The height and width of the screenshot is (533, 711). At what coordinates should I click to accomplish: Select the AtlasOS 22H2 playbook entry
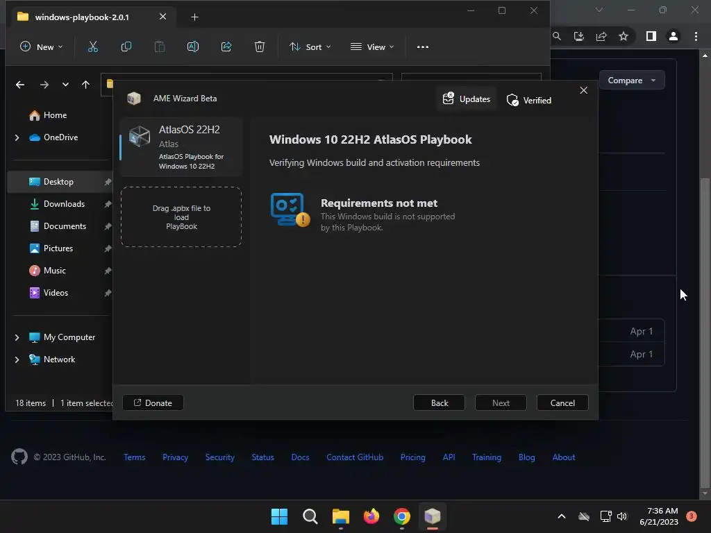181,147
